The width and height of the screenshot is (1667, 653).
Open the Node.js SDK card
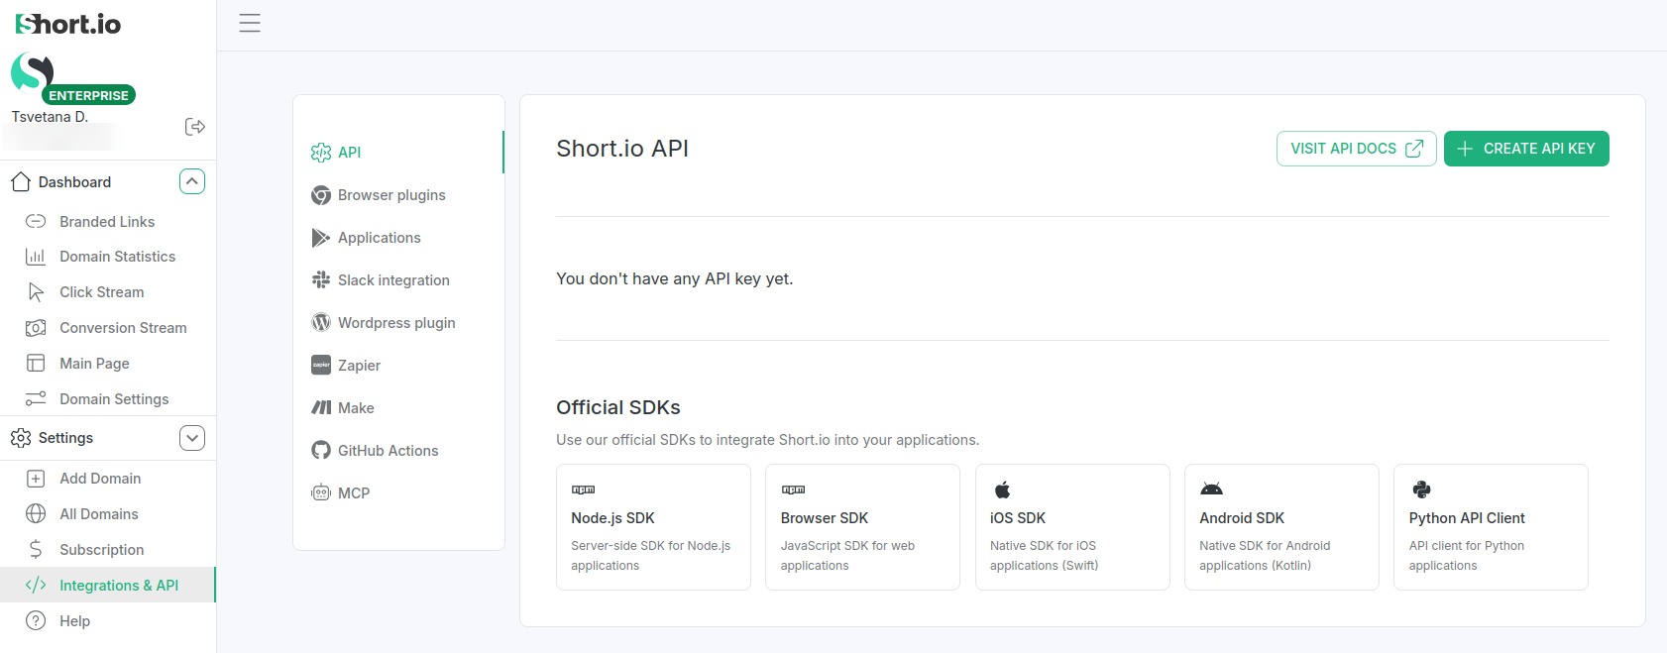point(653,527)
